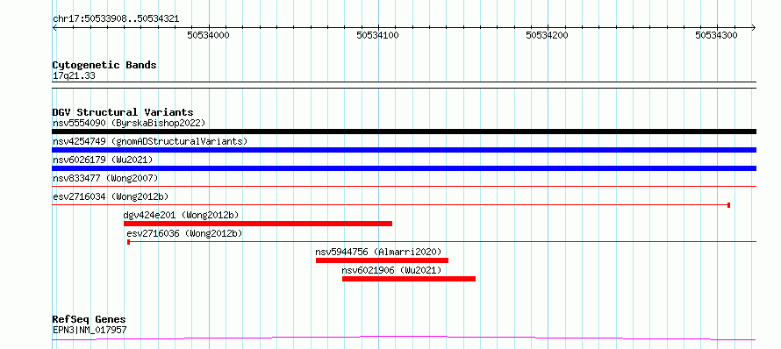Click the DGV Structural Variants track heading

[x=123, y=112]
